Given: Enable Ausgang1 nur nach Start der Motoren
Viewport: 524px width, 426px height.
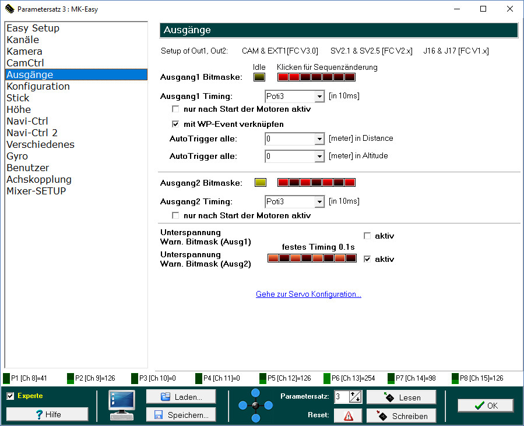Looking at the screenshot, I should click(x=176, y=109).
